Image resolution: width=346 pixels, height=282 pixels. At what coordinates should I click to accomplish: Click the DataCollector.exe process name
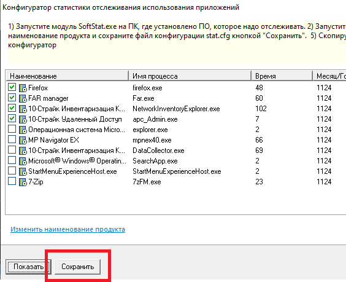(x=158, y=151)
